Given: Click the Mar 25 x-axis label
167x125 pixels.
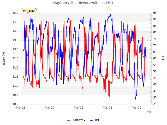Looking at the screenshot, I should click(108, 108).
